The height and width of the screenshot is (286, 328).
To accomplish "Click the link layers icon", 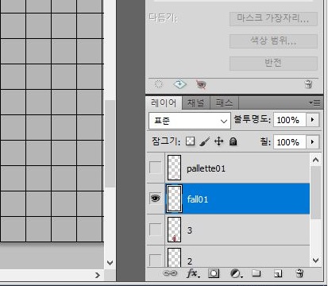I will pyautogui.click(x=170, y=273).
